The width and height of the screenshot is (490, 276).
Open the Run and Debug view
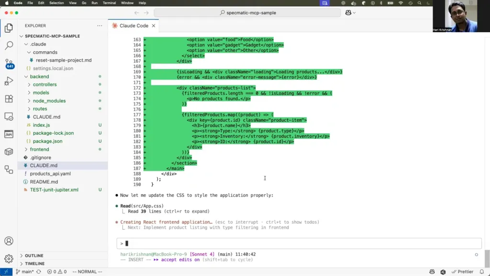[9, 81]
